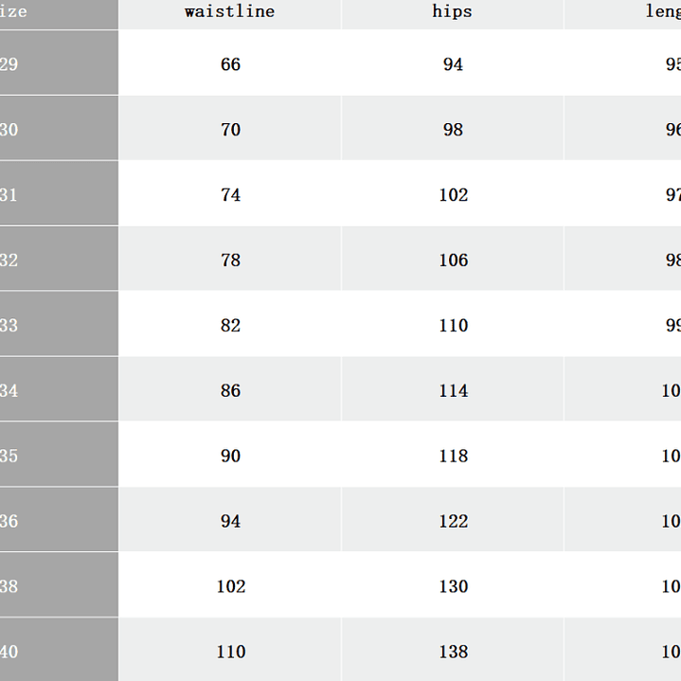Viewport: 681px width, 681px height.
Task: Click the hips cell showing 138
Action: pos(453,652)
